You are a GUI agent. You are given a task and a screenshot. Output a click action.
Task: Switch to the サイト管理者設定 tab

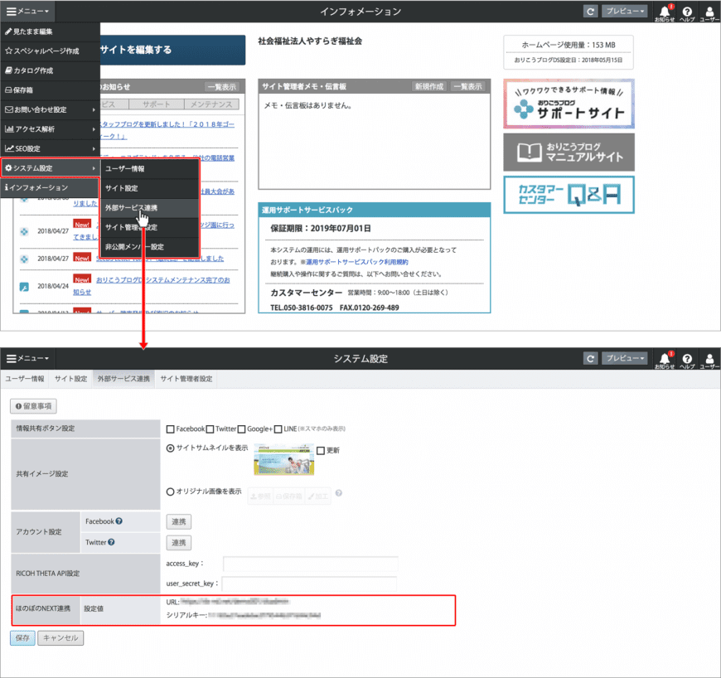(x=186, y=379)
